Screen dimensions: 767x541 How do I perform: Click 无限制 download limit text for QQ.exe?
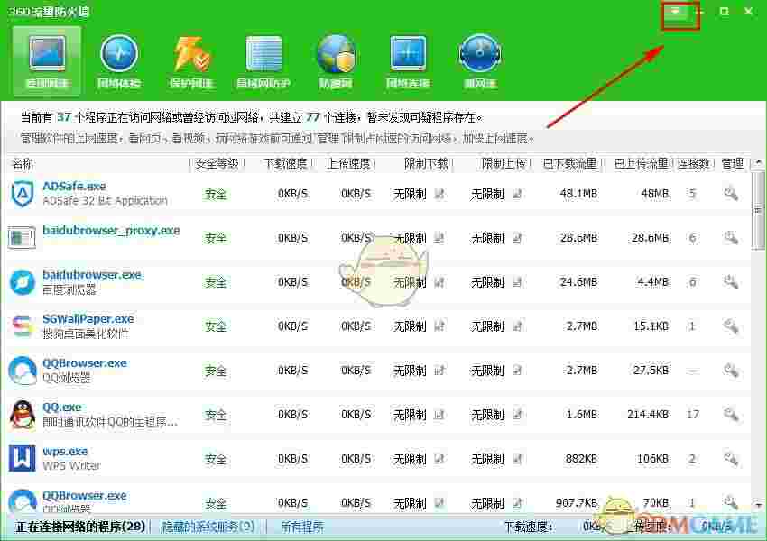click(x=410, y=415)
